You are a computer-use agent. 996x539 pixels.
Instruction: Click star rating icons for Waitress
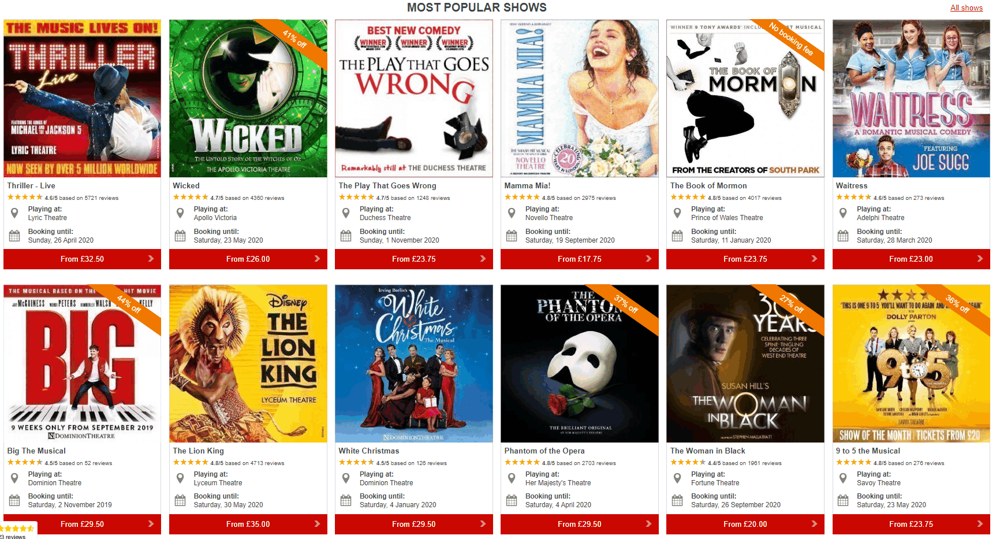853,198
